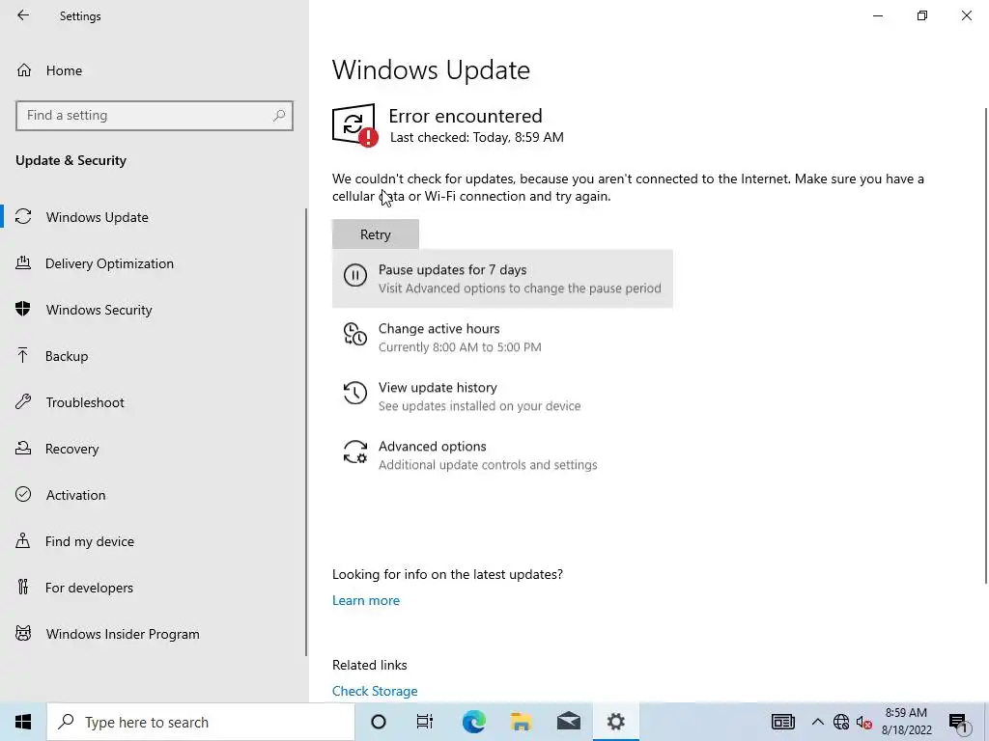The image size is (989, 741).
Task: Click the Troubleshoot wrench icon
Action: 23,402
